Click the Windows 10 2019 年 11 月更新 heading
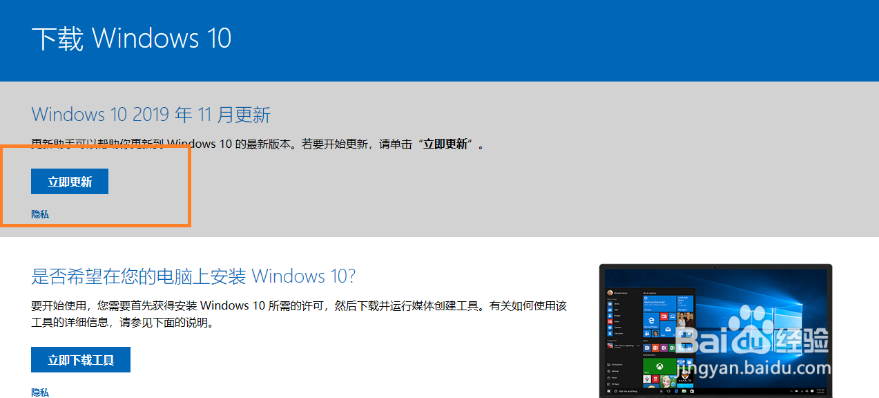The height and width of the screenshot is (398, 879). click(151, 114)
